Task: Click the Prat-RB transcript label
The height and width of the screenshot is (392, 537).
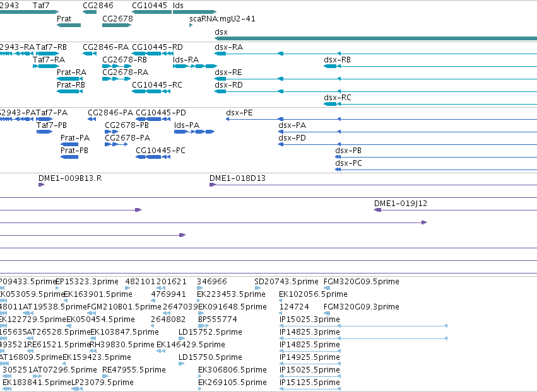Action: [x=71, y=85]
